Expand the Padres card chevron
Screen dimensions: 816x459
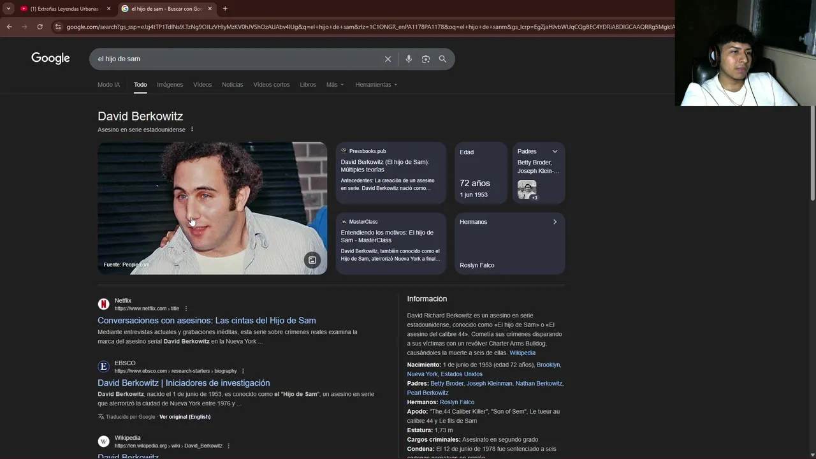(555, 152)
